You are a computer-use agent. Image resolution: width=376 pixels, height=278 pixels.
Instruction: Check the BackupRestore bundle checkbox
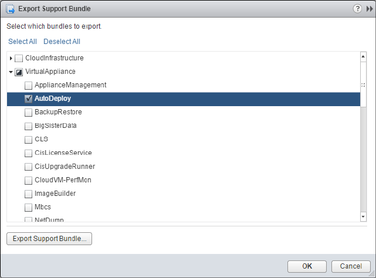(29, 112)
